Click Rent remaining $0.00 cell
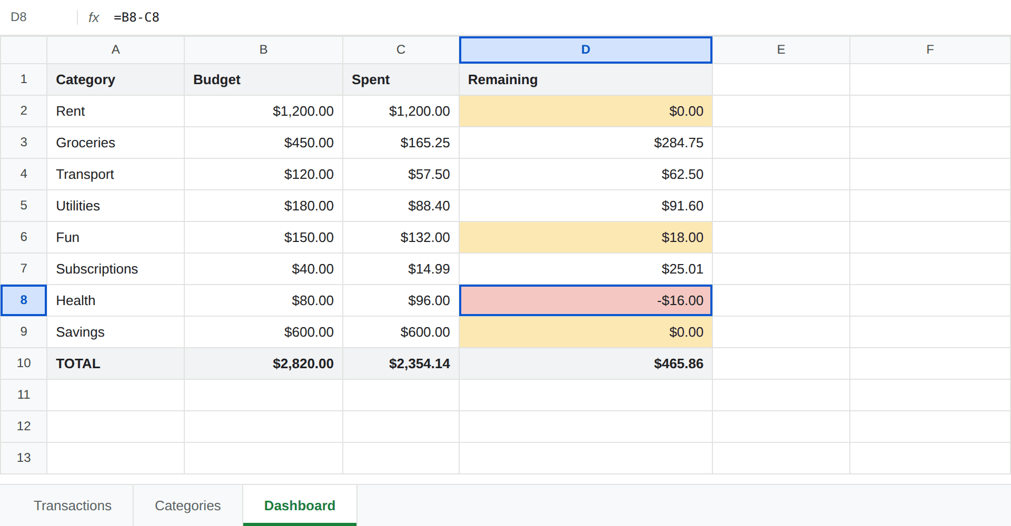This screenshot has height=526, width=1011. tap(586, 111)
